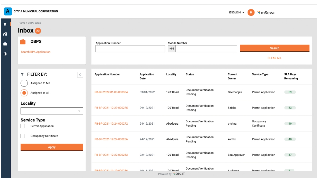Click CLEAR ALL to reset search
Screen dimensions: 317x178
tap(274, 58)
